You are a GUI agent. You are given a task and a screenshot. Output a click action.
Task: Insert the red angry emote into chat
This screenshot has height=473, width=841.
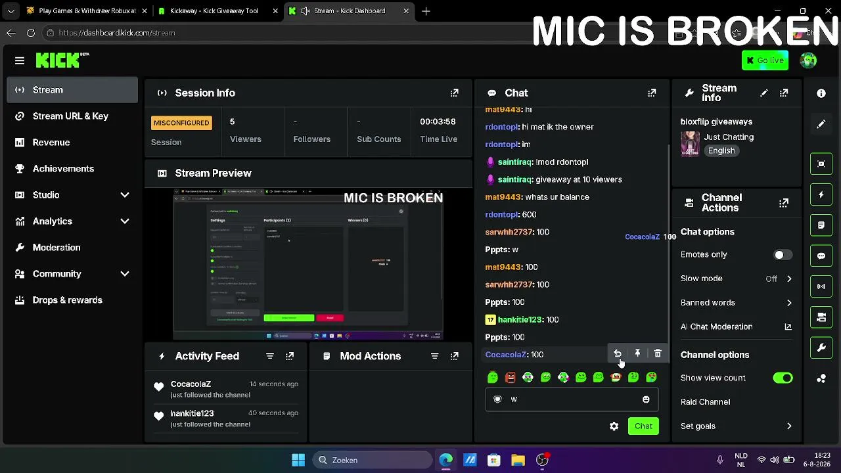point(511,377)
